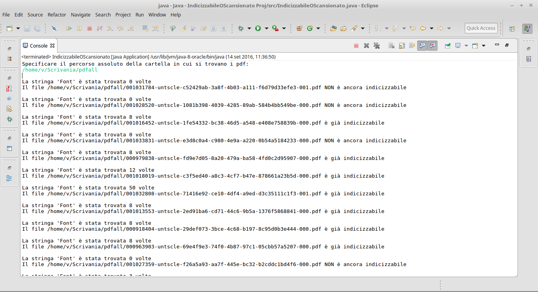Toggle Mark Occurrences highlighter icon
This screenshot has width=538, height=292.
pyautogui.click(x=183, y=28)
